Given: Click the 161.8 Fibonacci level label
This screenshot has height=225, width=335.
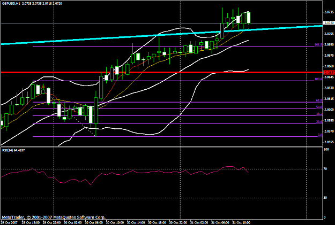Looking at the screenshot, I should [318, 44].
